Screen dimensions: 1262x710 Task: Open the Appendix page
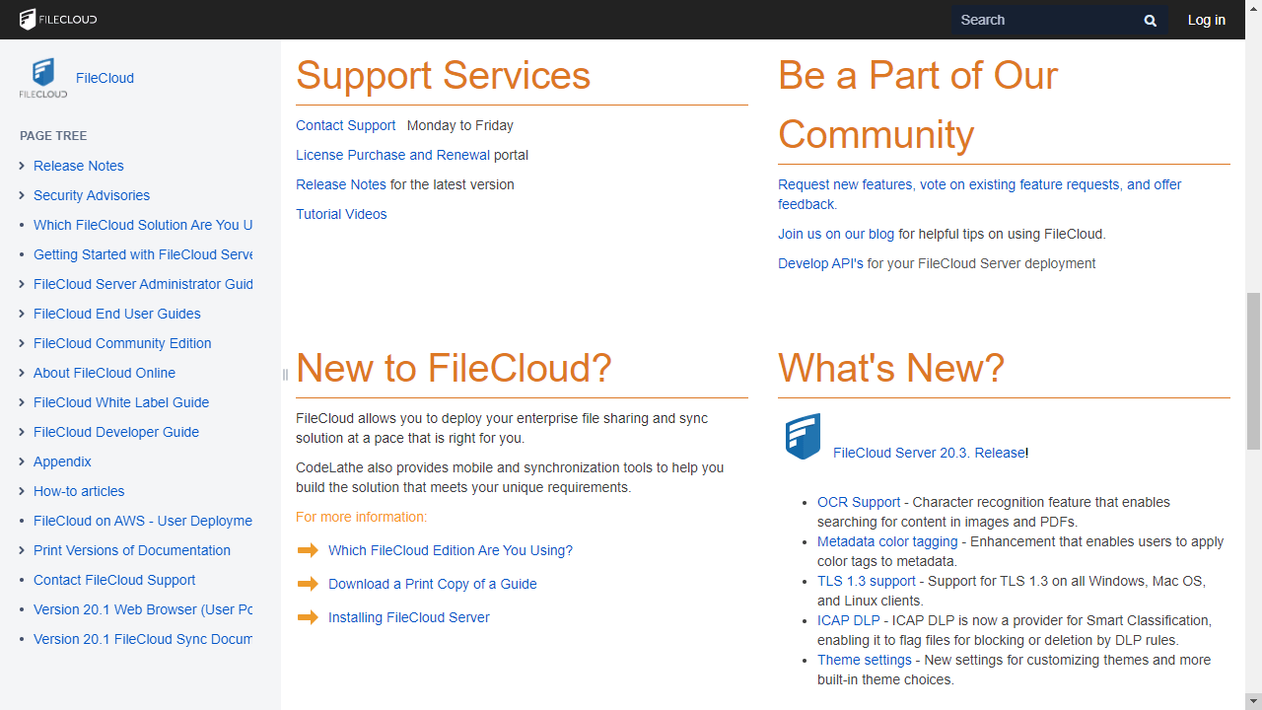[x=62, y=461]
